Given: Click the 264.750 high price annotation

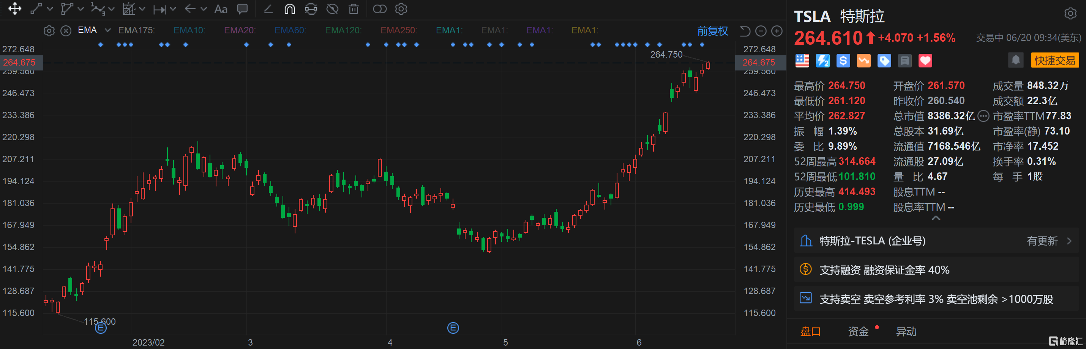Looking at the screenshot, I should (666, 55).
